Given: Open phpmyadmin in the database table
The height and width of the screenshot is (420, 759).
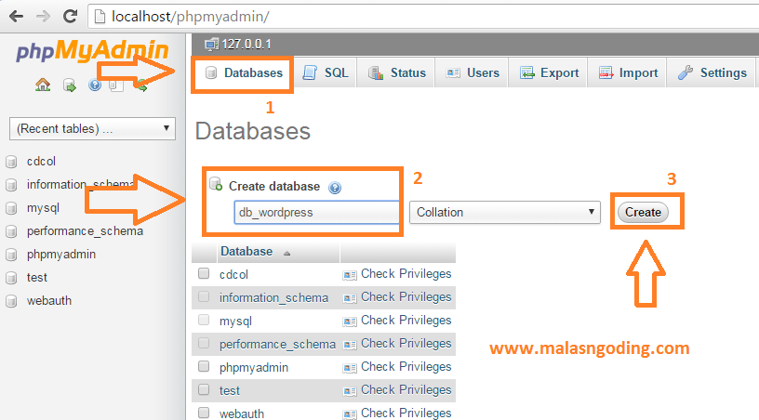Looking at the screenshot, I should click(x=254, y=367).
